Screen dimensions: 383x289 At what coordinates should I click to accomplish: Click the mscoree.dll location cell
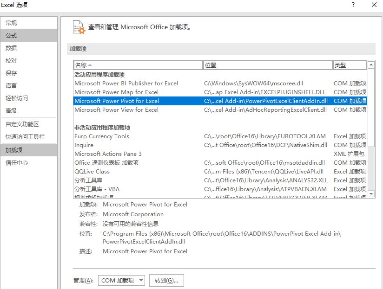pyautogui.click(x=253, y=83)
